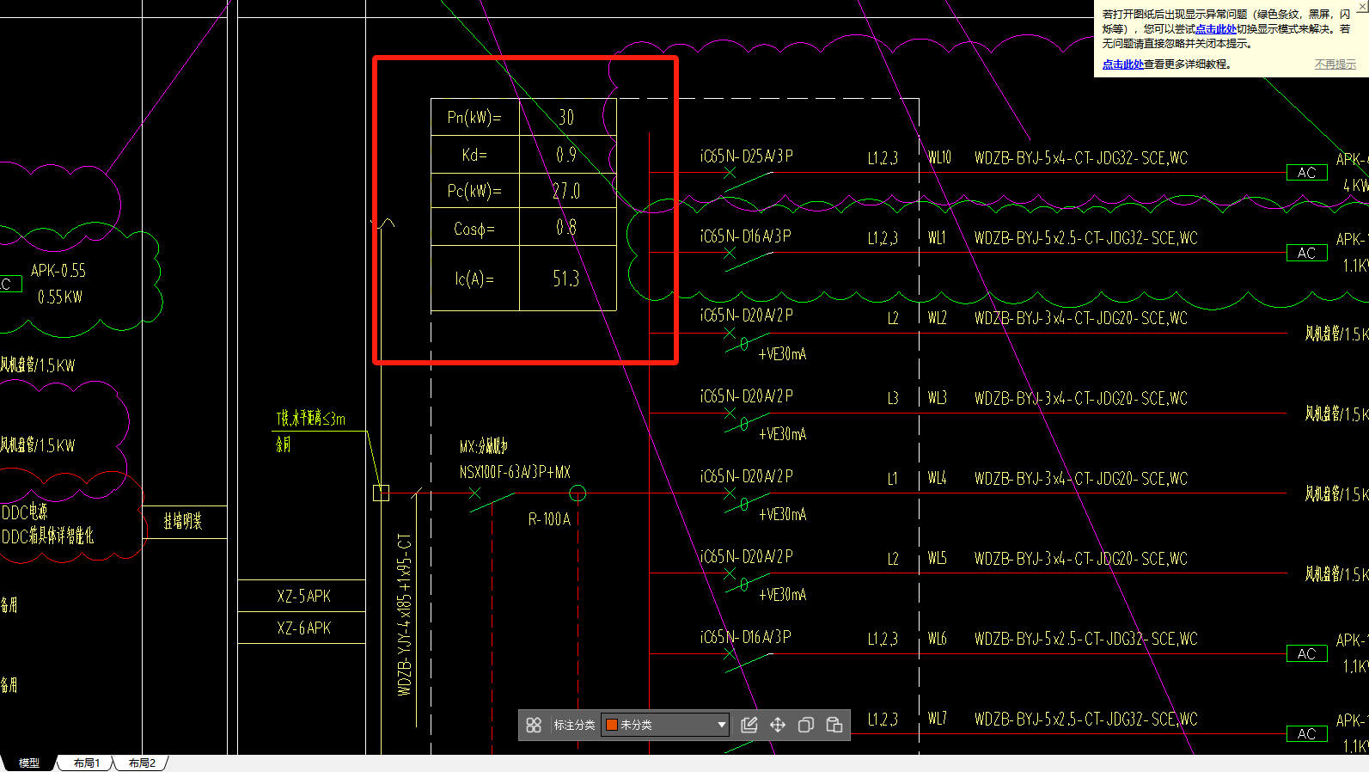
Task: Click the paste annotation icon
Action: coord(834,725)
